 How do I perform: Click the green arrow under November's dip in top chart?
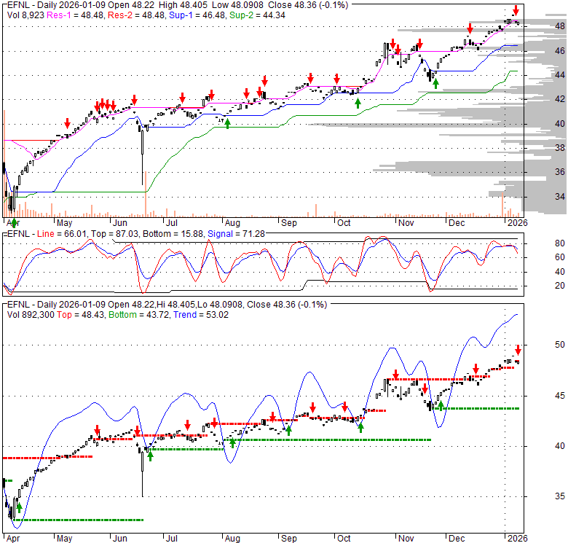tap(435, 84)
